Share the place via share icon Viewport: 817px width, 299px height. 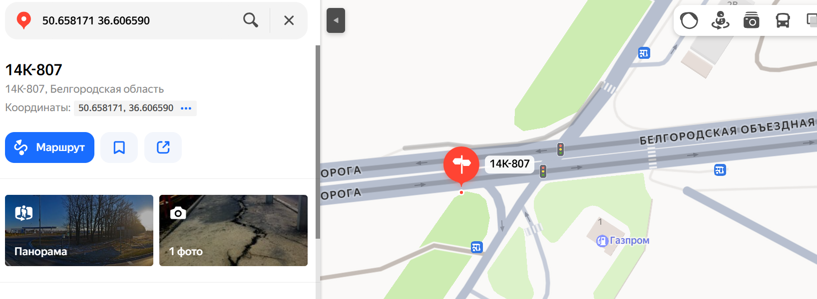tap(163, 148)
